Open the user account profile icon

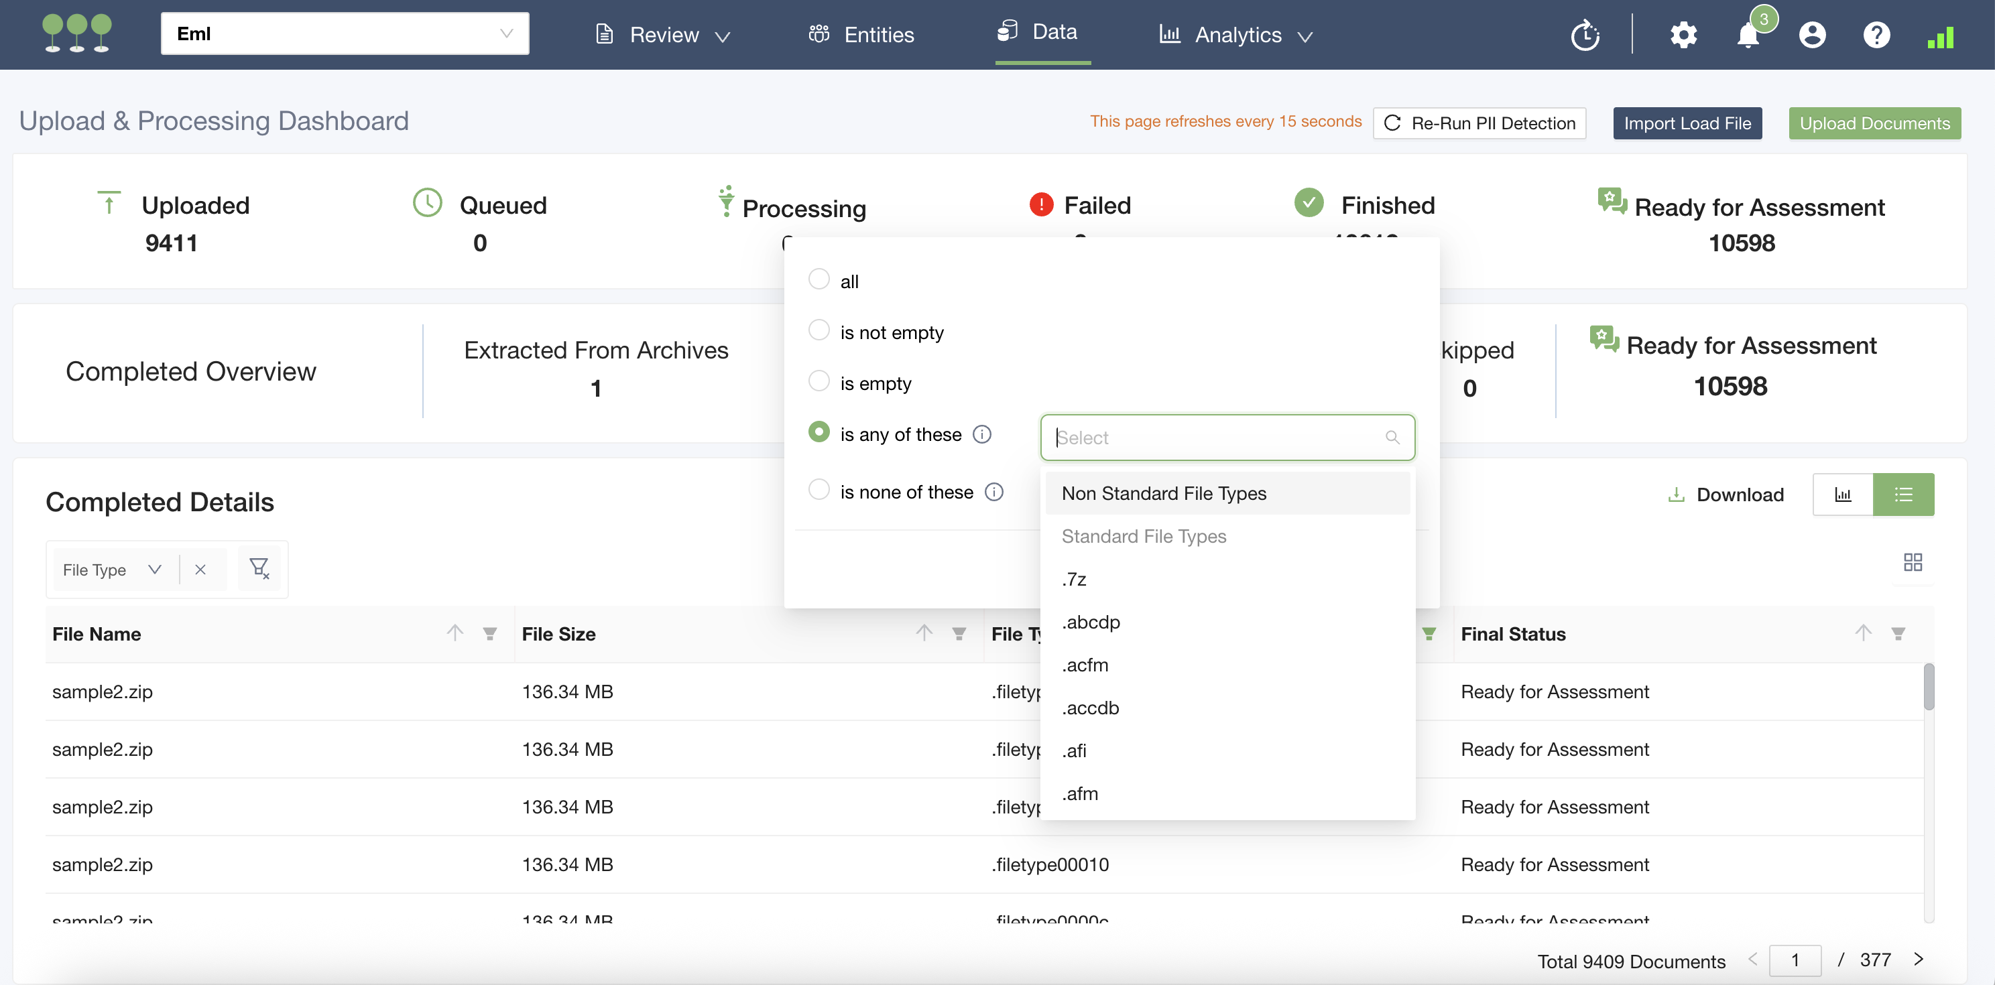tap(1812, 35)
